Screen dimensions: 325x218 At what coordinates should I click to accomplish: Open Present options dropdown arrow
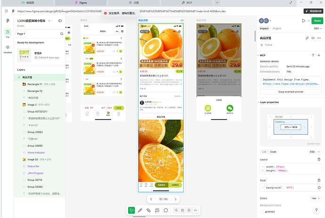tap(309, 21)
